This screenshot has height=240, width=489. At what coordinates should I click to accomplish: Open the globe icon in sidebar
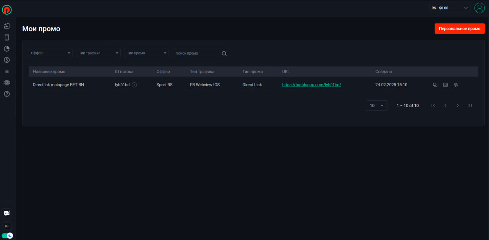point(6,83)
